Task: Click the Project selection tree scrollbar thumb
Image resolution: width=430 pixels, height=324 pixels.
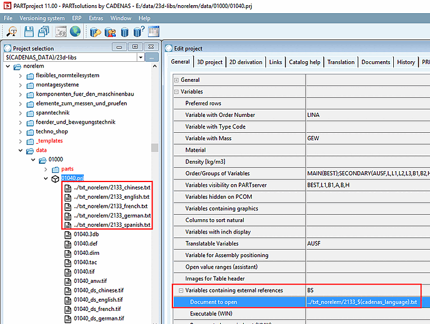Action: click(x=155, y=148)
